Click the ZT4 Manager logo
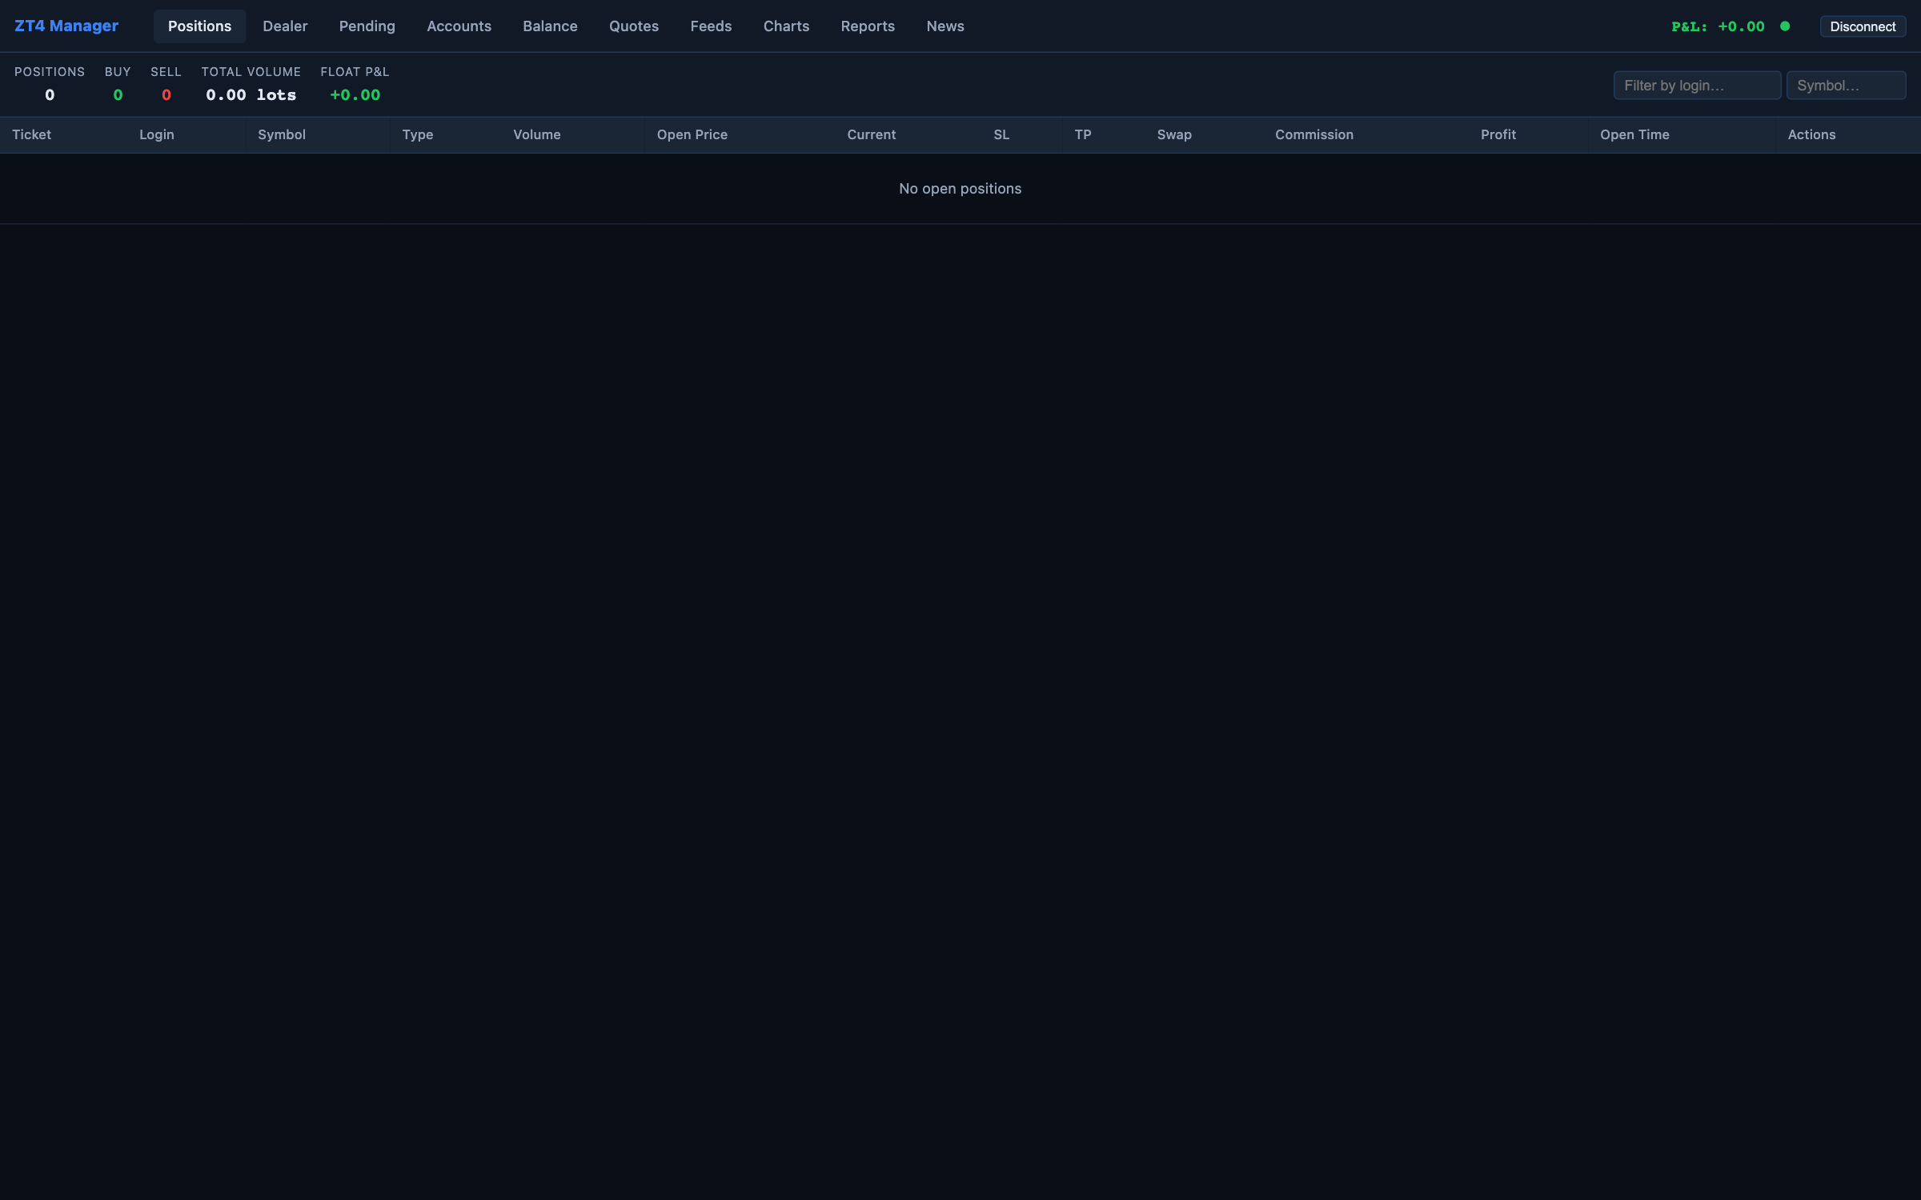 tap(66, 26)
